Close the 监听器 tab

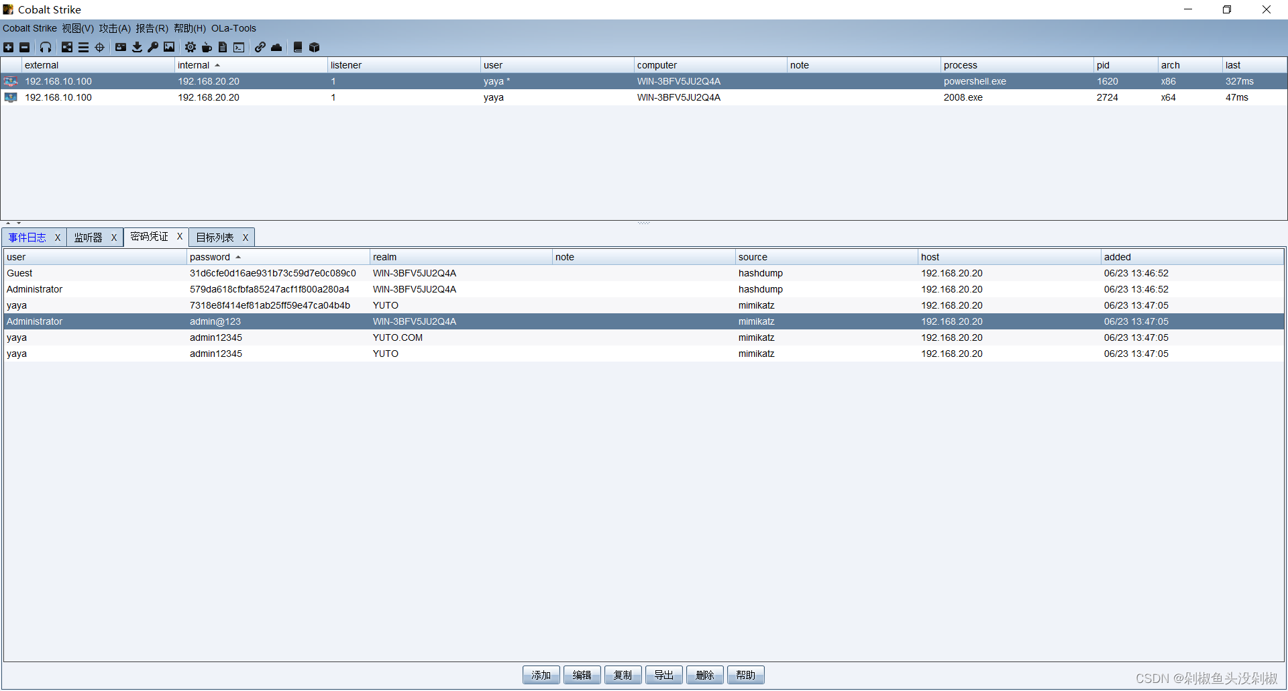tap(114, 237)
